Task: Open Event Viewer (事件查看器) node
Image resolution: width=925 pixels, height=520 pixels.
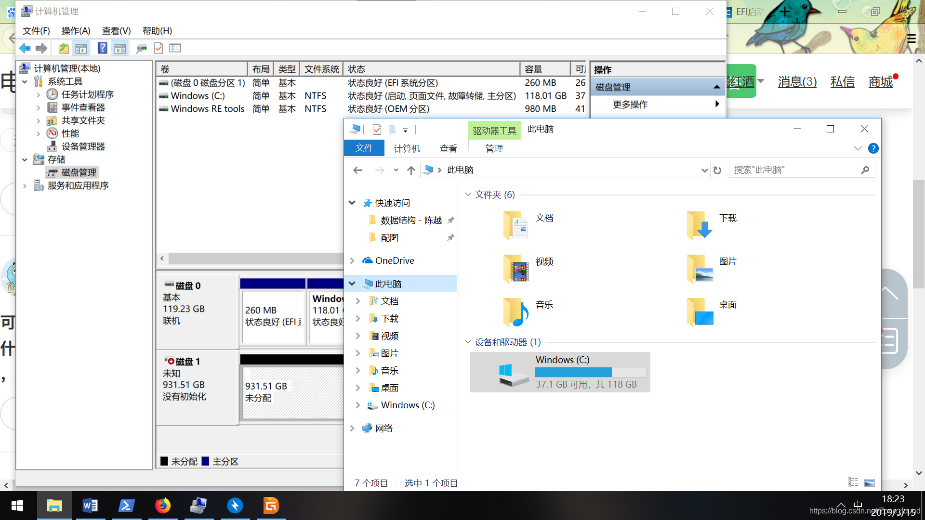Action: [83, 107]
